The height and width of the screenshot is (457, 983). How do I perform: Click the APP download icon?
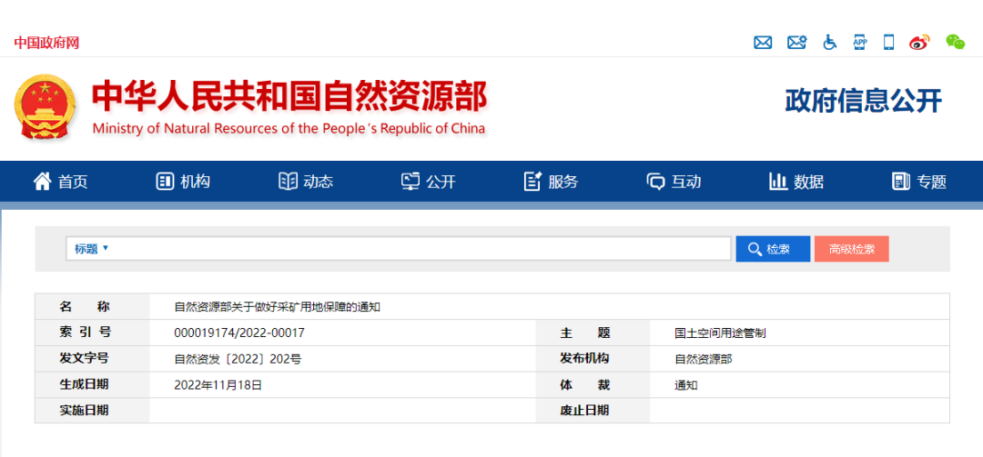tap(860, 43)
